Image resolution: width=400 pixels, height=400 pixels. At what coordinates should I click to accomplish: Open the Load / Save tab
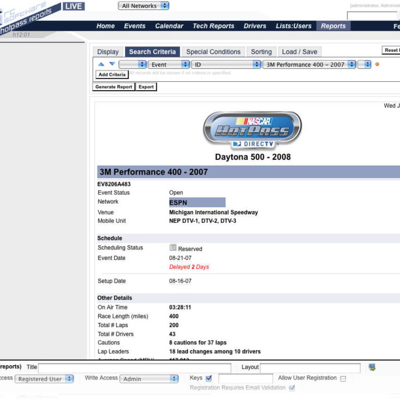[299, 52]
